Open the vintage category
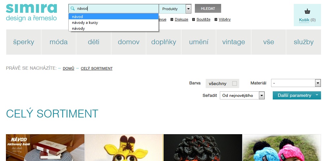 [x=234, y=42]
